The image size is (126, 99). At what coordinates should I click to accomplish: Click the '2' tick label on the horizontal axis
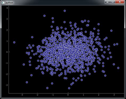coord(99,95)
